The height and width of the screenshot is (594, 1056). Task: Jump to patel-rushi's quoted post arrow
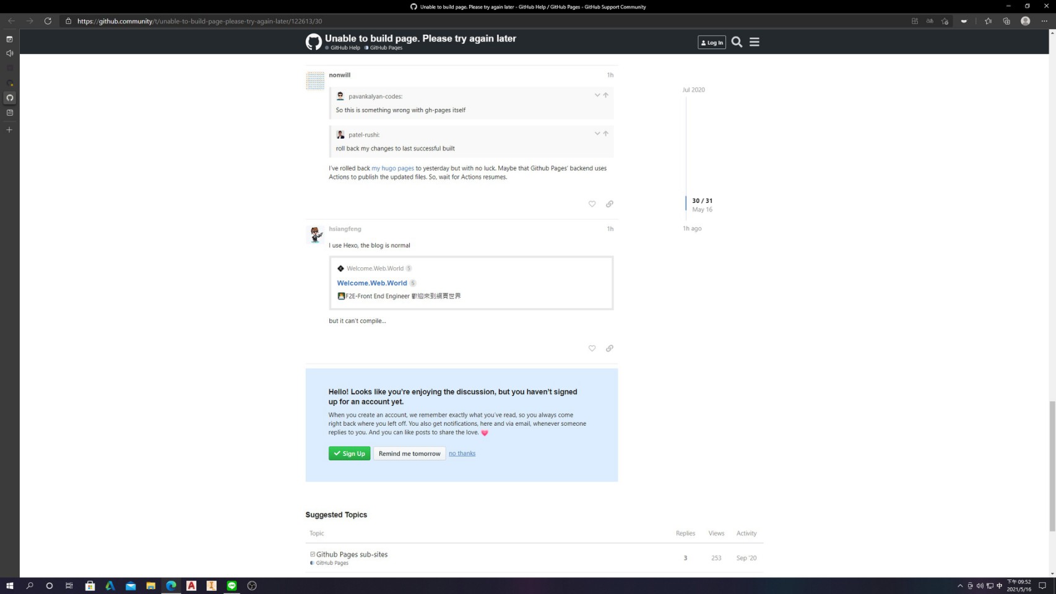coord(605,134)
